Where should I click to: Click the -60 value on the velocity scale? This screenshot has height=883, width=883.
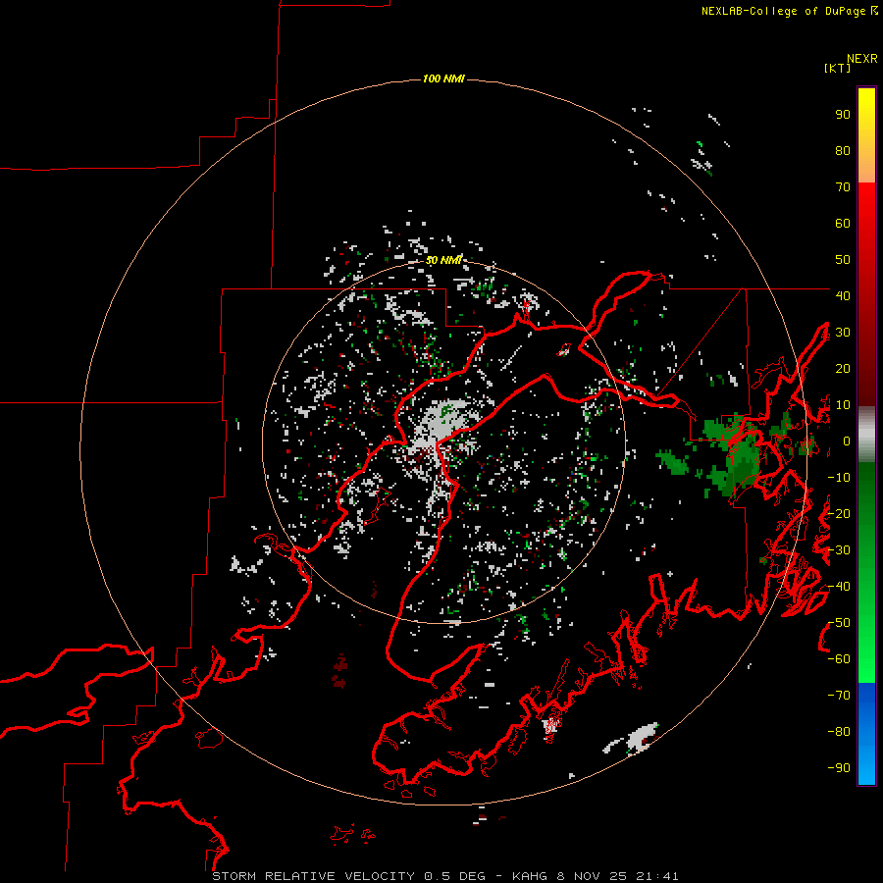click(x=839, y=659)
